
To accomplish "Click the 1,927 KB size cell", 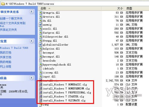I will (117, 45).
